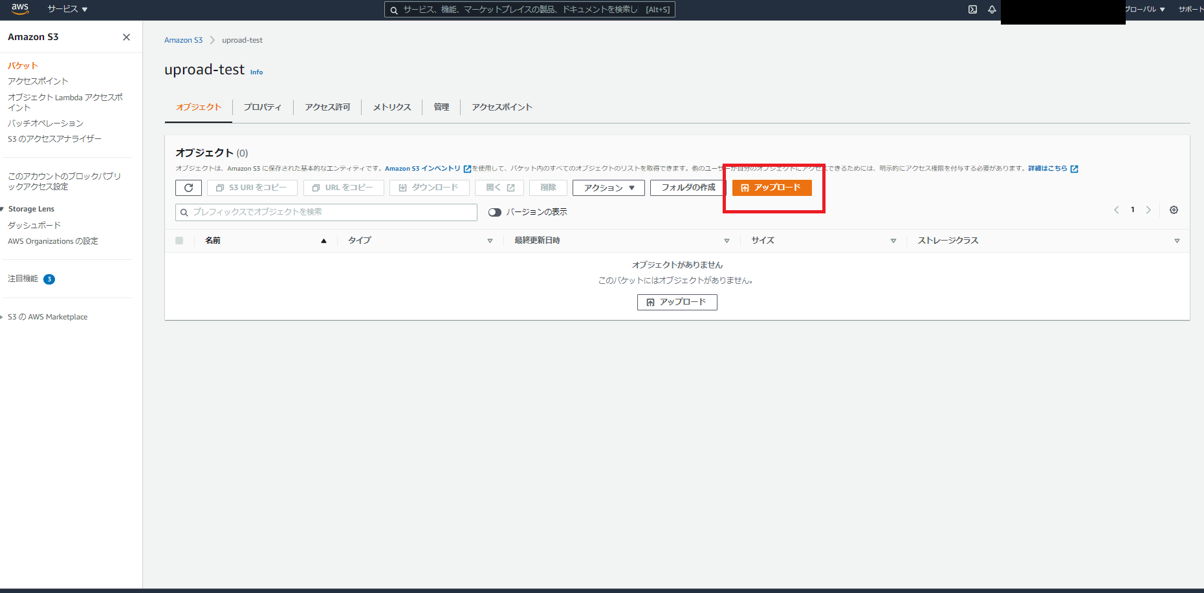Image resolution: width=1204 pixels, height=593 pixels.
Task: Open the table settings gear icon
Action: [x=1174, y=210]
